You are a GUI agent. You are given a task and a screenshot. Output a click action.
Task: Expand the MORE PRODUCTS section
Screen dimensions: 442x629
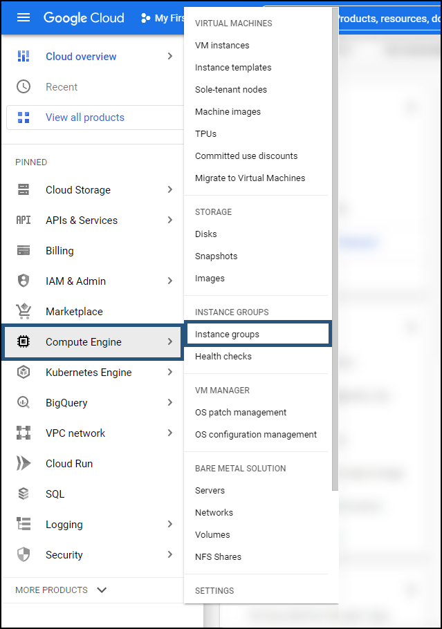tap(61, 590)
